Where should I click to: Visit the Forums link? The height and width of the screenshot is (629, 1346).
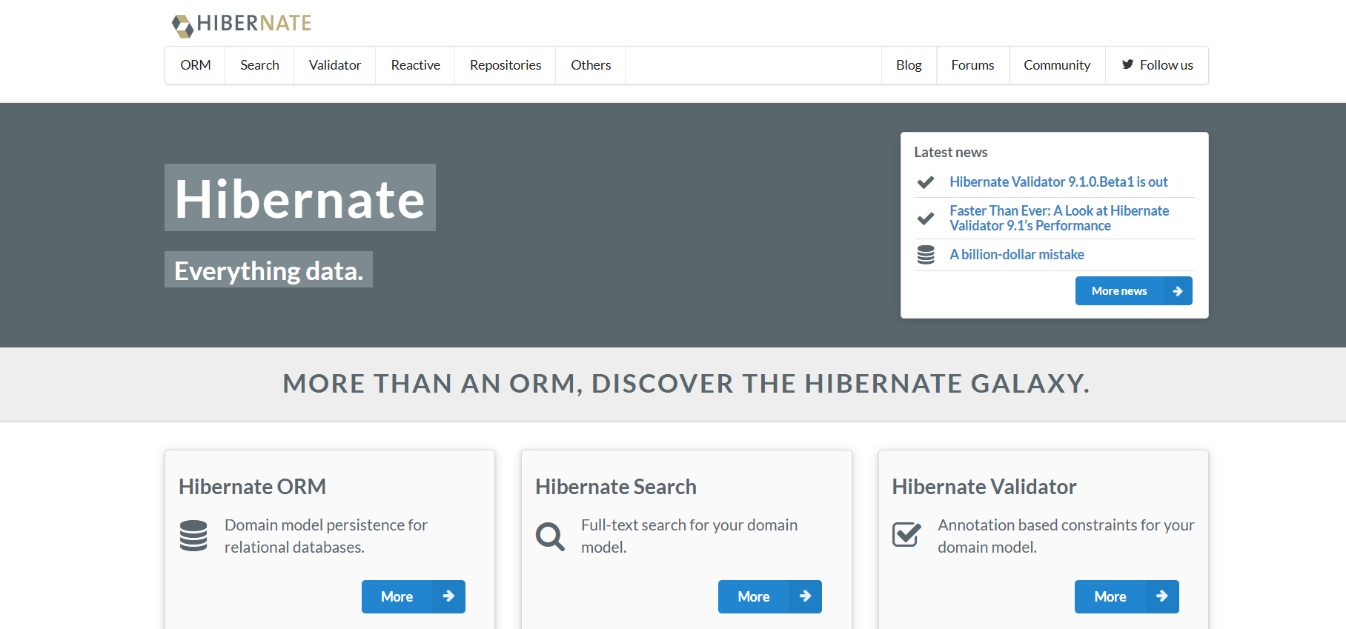coord(972,65)
